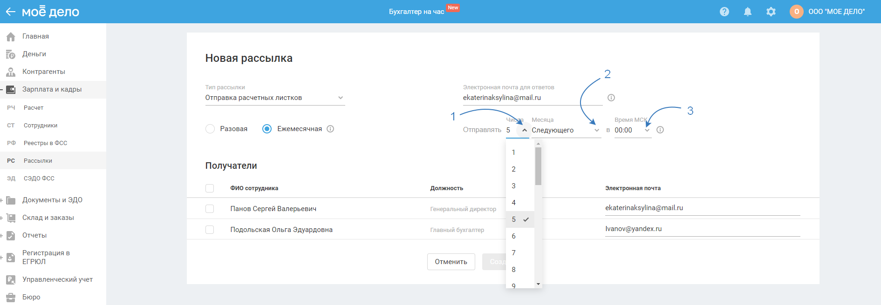Click the help question mark icon
The width and height of the screenshot is (881, 305).
point(724,12)
